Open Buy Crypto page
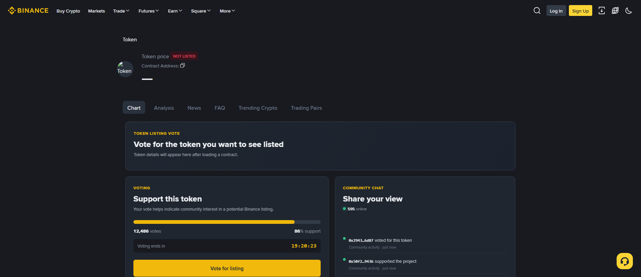The height and width of the screenshot is (277, 641). [x=68, y=11]
